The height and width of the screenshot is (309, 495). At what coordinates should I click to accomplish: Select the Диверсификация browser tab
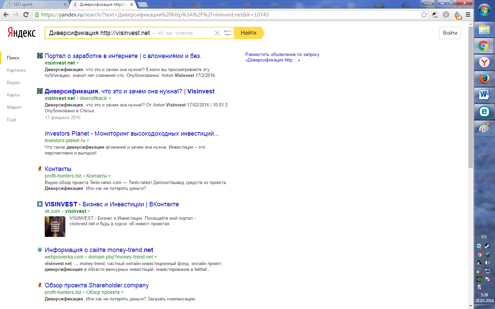[x=103, y=4]
